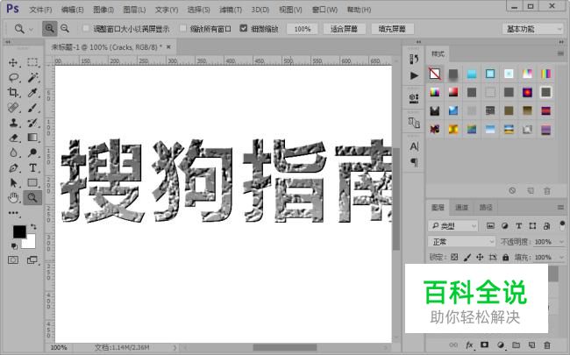This screenshot has height=355, width=570.
Task: Open the workspace dropdown 基本功能
Action: coord(533,29)
